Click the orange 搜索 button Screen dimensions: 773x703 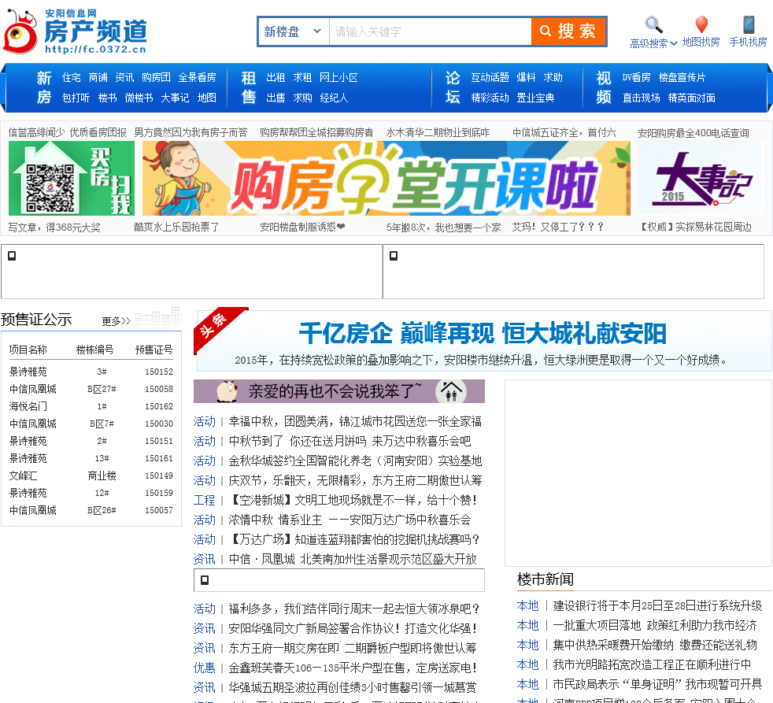point(568,31)
